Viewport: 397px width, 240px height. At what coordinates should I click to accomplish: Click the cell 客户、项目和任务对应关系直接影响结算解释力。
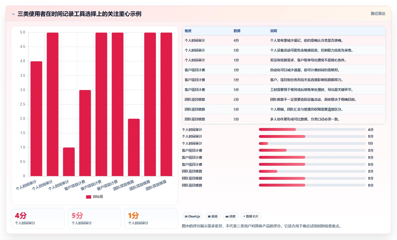click(306, 80)
